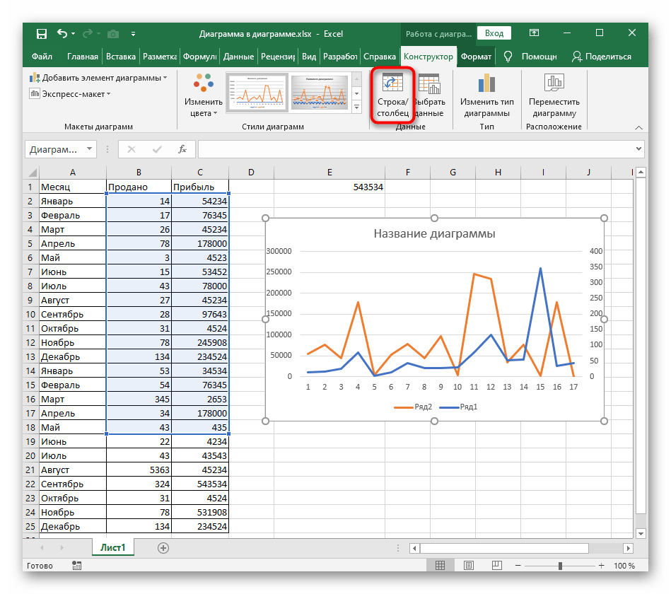Open Экспресс-макет dropdown
Image resolution: width=671 pixels, height=594 pixels.
pos(71,94)
